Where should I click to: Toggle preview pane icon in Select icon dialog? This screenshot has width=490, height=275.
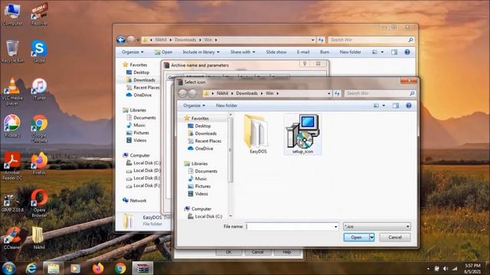(x=396, y=105)
